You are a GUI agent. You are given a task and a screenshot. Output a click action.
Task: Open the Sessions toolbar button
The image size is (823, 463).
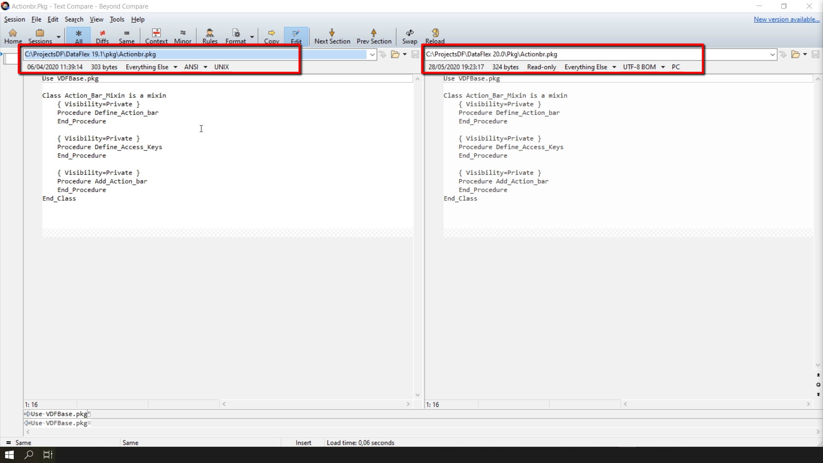point(40,36)
